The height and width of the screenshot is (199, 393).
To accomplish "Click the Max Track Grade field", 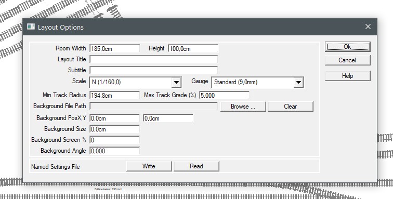I will coord(225,96).
